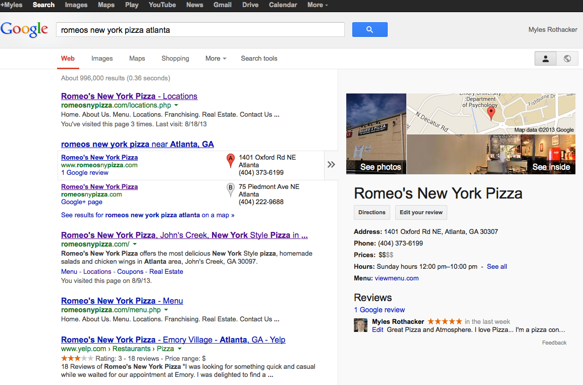Open Play from the top bar
The image size is (583, 385).
[x=132, y=5]
